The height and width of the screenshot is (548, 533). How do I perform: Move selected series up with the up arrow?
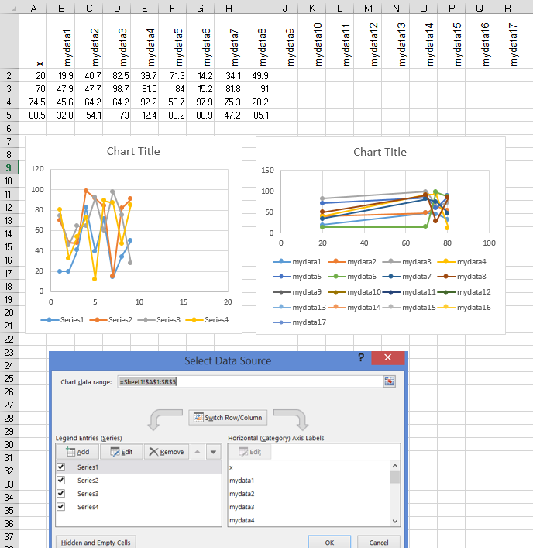click(198, 452)
